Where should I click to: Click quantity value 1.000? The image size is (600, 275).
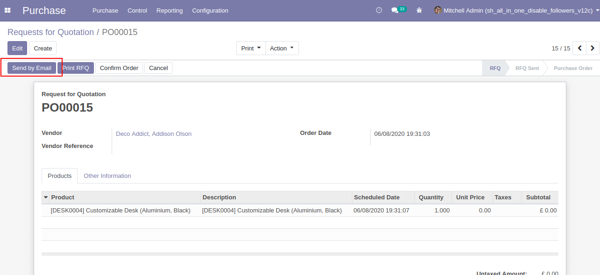pos(442,211)
